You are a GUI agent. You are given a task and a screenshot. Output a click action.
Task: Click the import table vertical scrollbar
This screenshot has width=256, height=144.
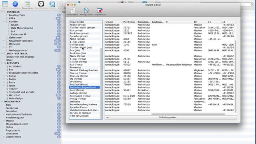point(236,76)
